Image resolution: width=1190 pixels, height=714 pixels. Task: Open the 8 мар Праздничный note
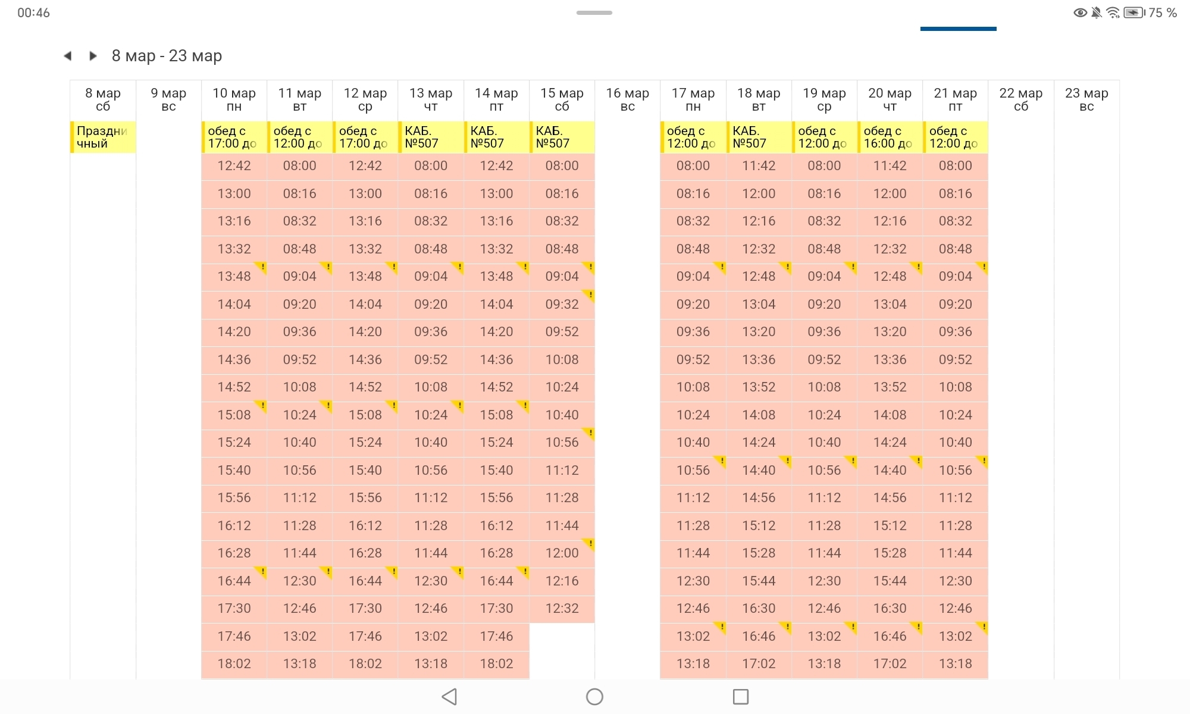103,137
